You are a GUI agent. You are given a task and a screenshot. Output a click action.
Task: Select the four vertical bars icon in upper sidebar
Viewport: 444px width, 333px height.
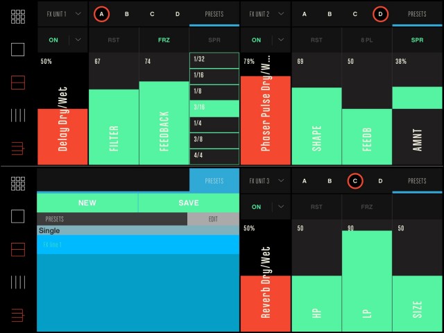18,115
